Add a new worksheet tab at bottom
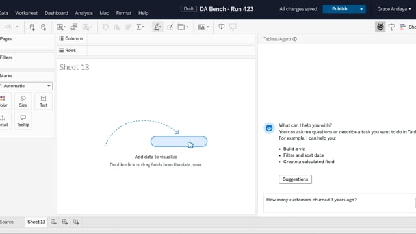This screenshot has width=416, height=234. (x=53, y=222)
